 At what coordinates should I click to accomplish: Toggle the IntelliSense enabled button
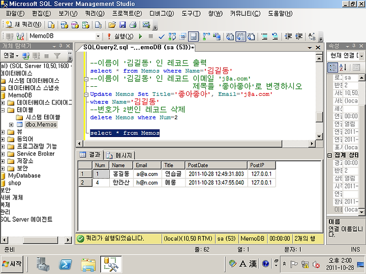click(x=193, y=37)
